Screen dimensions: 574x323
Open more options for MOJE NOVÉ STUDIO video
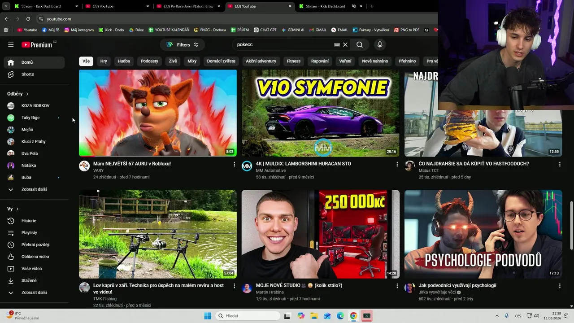[397, 286]
